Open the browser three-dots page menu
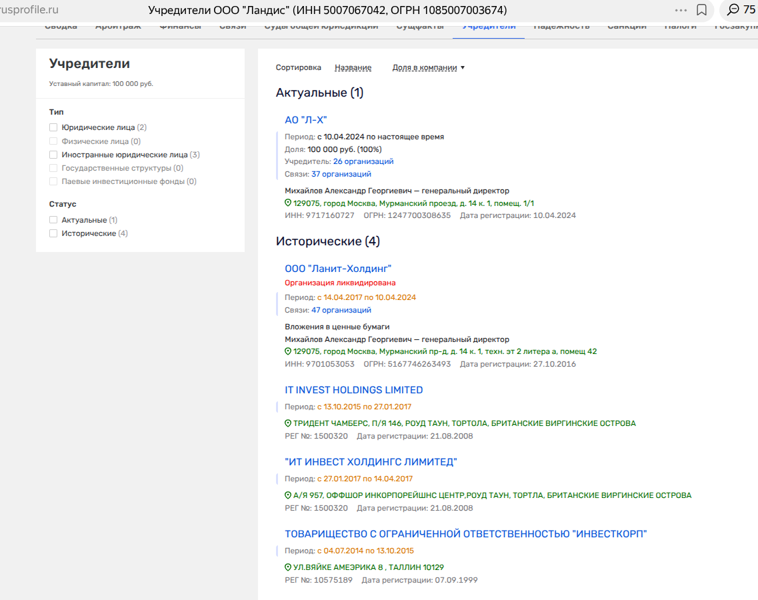 pyautogui.click(x=681, y=10)
